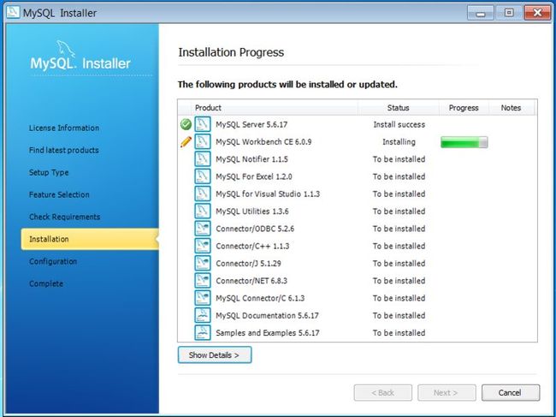Select the 'MySQL Notifier 1.1.5' row text
Viewport: 556px width, 417px height.
(251, 159)
